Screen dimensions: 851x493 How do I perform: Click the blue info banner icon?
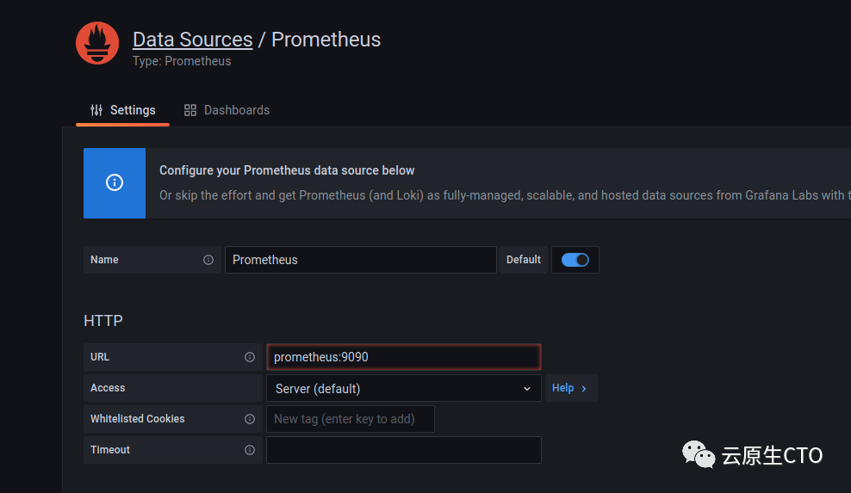pos(115,182)
